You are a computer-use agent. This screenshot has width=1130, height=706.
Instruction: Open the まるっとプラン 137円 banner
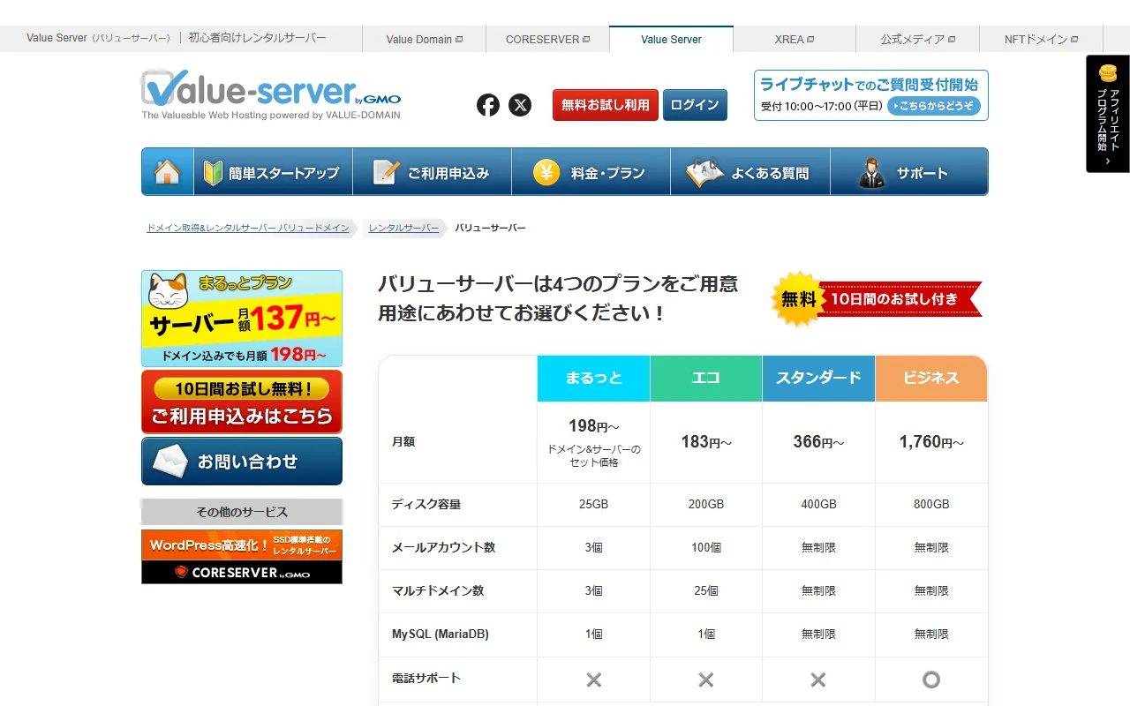tap(242, 319)
